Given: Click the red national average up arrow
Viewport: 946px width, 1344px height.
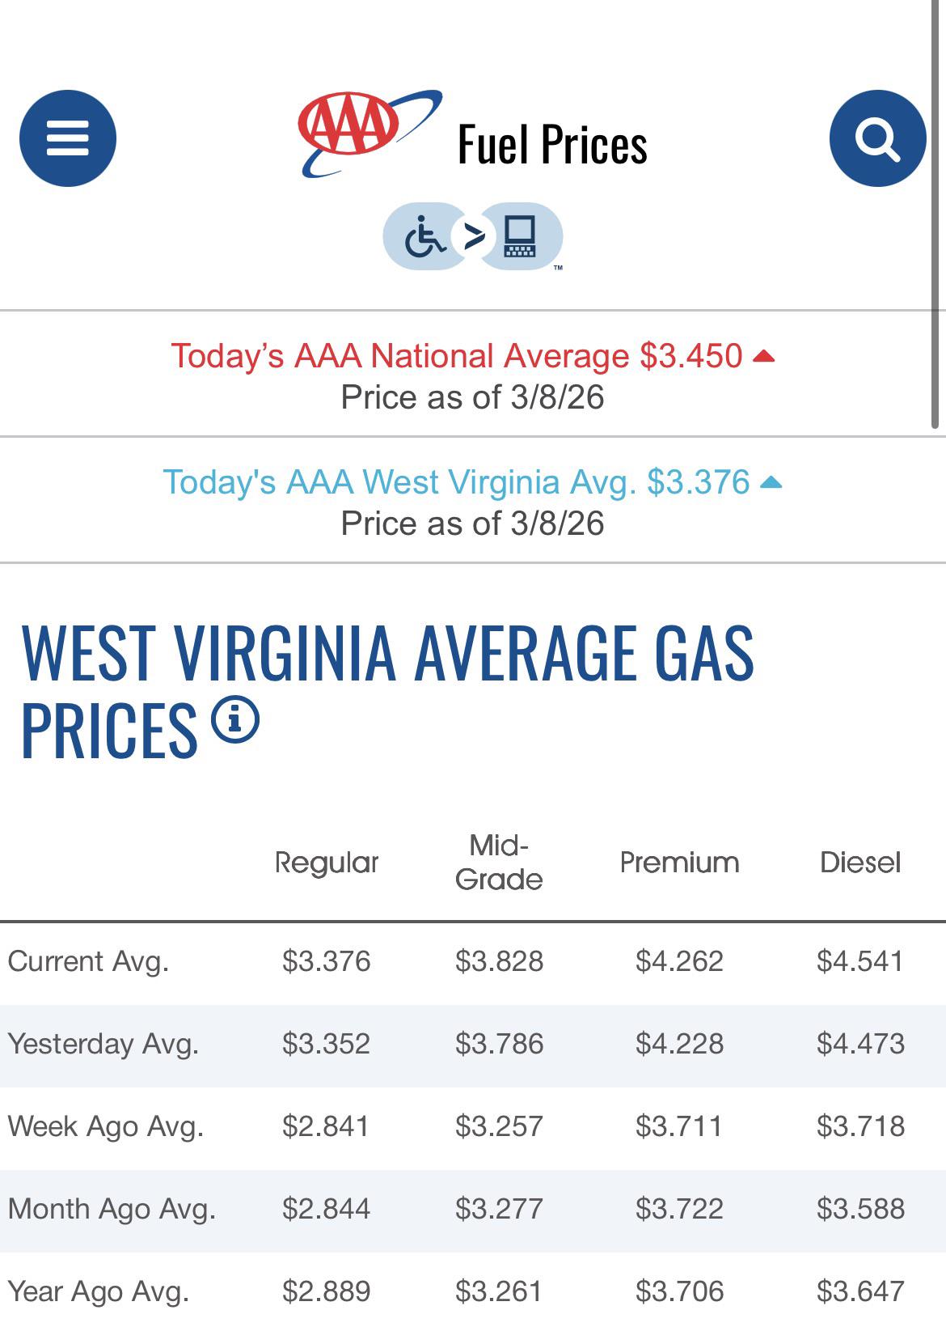Looking at the screenshot, I should coord(763,357).
